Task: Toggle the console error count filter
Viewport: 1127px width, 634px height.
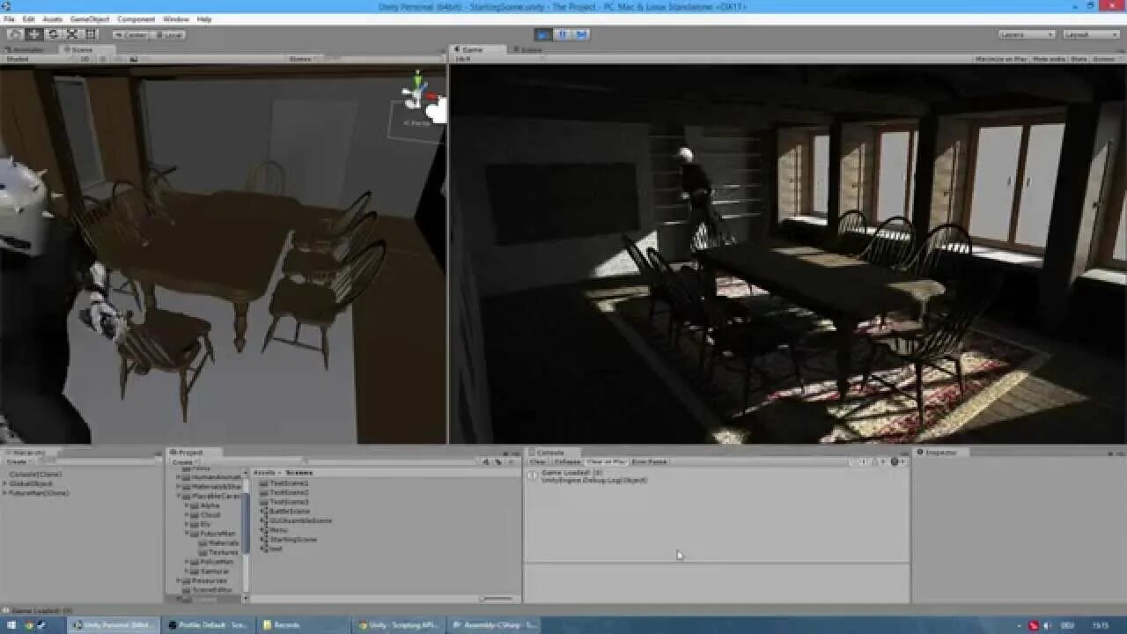Action: [898, 461]
